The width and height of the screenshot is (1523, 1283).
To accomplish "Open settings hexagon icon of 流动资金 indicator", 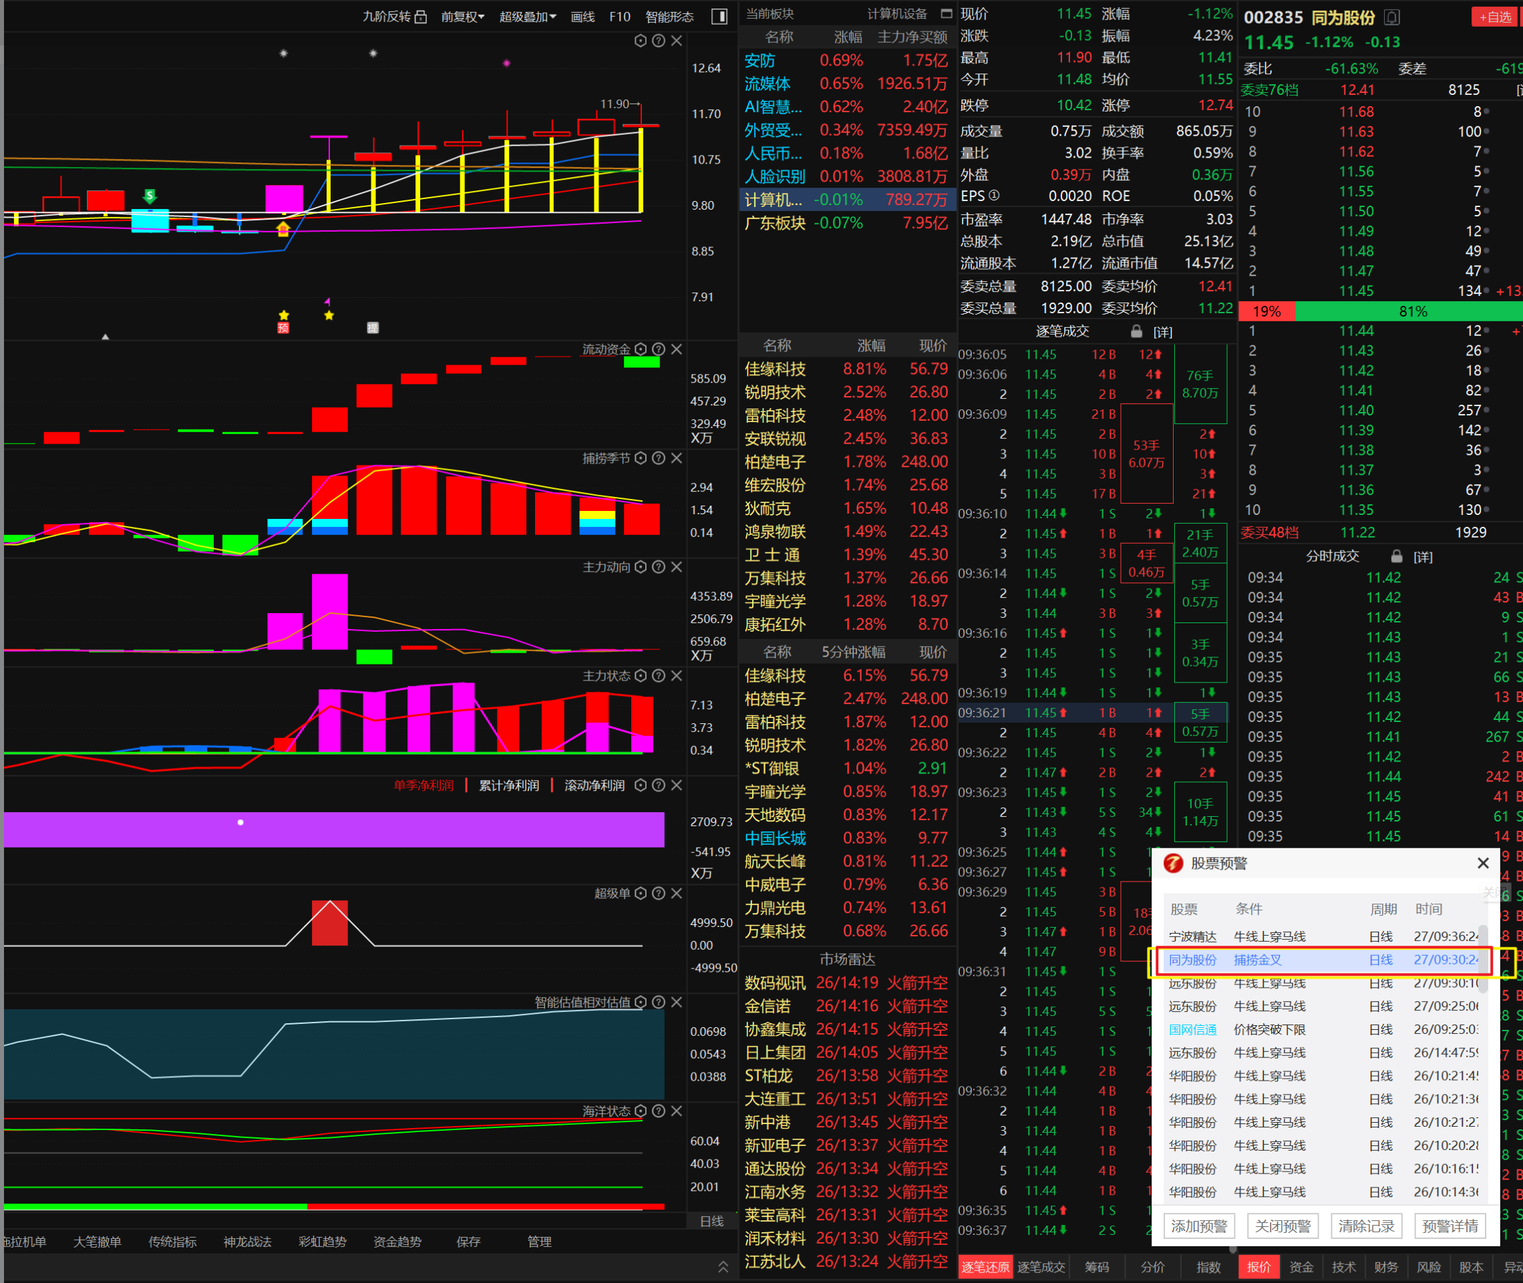I will (x=641, y=349).
